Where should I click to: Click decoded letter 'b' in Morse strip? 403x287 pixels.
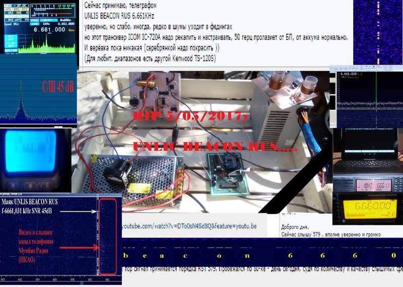pyautogui.click(x=125, y=256)
